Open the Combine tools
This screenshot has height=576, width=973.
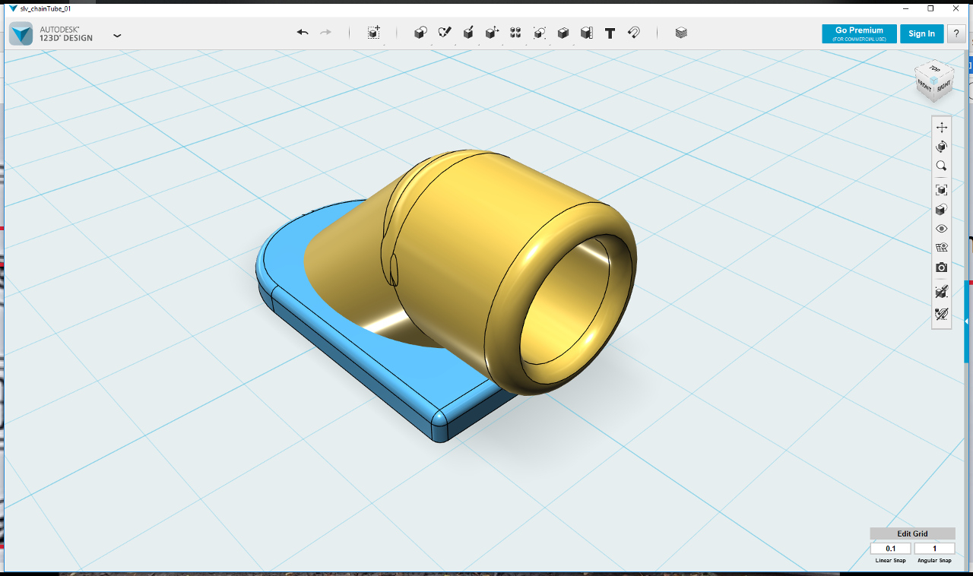point(563,33)
